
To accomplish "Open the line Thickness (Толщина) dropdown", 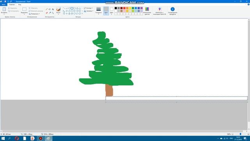I will [98, 11].
